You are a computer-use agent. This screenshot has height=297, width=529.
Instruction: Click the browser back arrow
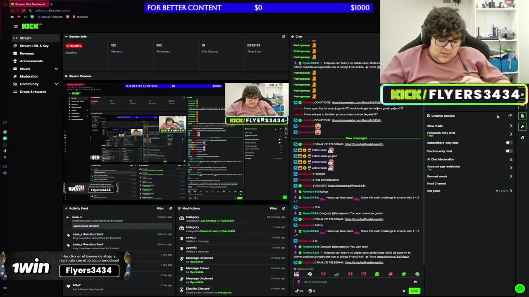tap(12, 10)
